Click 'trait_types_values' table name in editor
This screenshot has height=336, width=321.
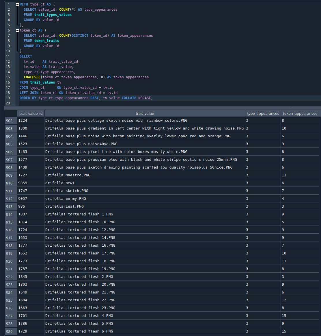53,15
